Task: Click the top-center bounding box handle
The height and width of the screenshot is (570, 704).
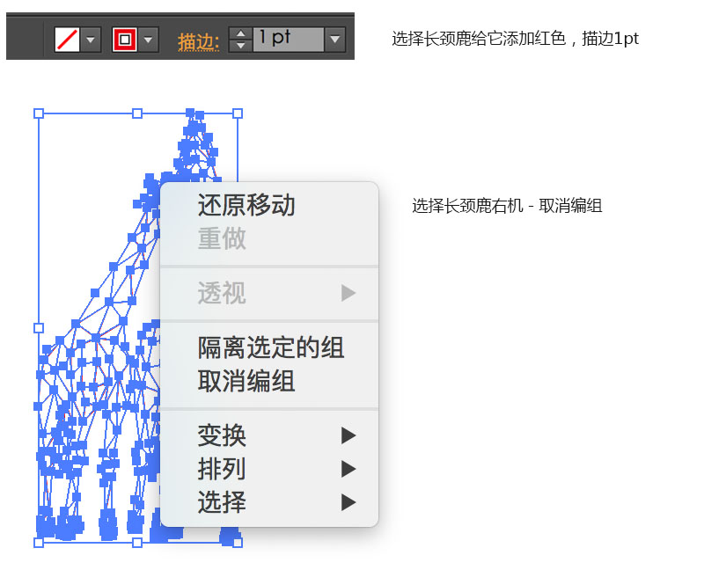Action: (x=137, y=113)
